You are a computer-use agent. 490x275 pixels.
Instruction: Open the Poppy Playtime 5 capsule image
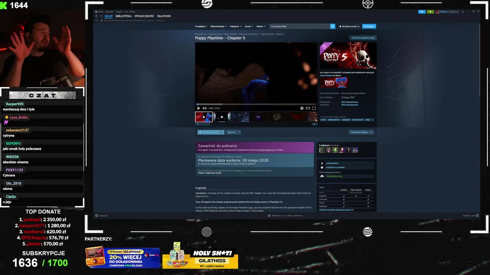tap(348, 56)
